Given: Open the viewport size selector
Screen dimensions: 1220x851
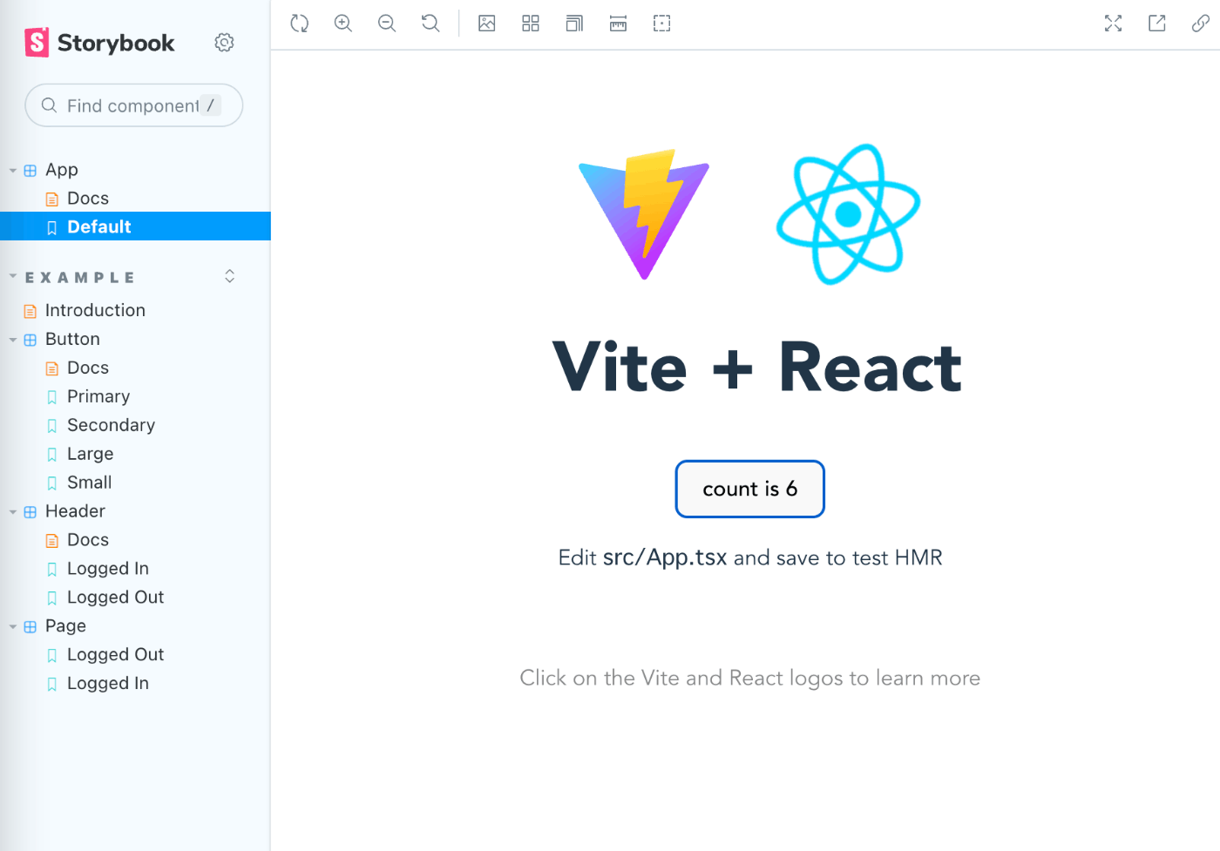Looking at the screenshot, I should (574, 24).
